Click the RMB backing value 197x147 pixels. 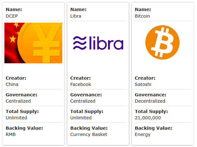click(11, 134)
